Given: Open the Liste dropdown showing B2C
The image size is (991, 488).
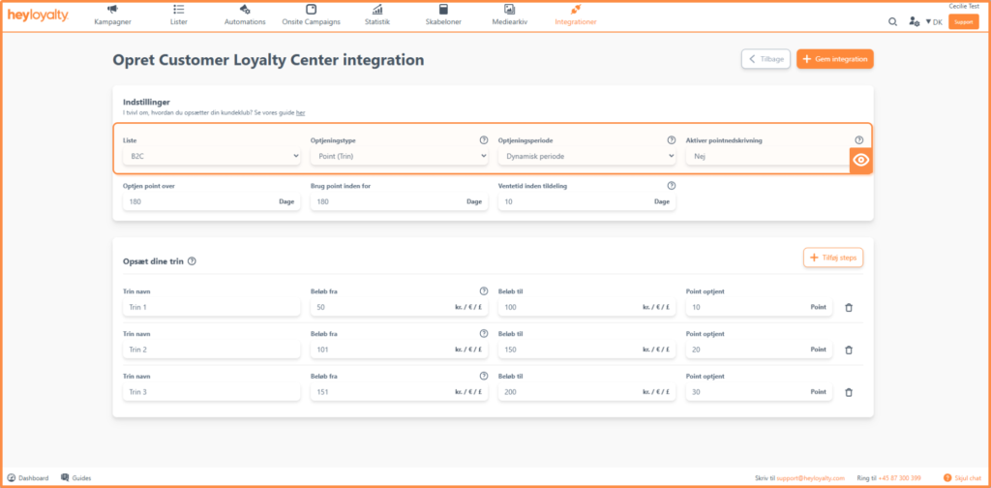Looking at the screenshot, I should click(212, 156).
